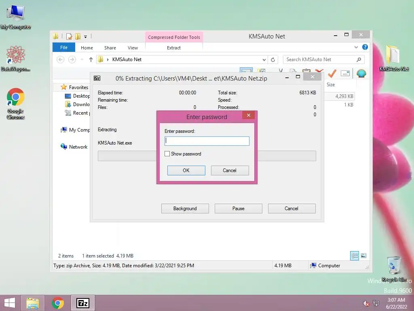Expand the Explorer ribbon chevron
414x311 pixels.
click(356, 47)
